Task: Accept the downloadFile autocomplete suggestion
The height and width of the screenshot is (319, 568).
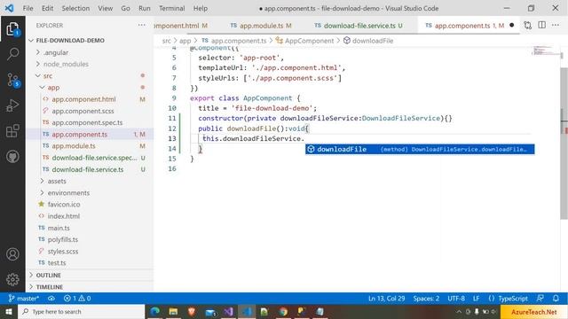Action: [420, 149]
